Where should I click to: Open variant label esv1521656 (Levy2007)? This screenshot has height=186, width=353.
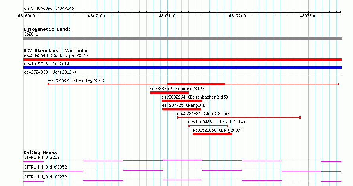point(217,130)
